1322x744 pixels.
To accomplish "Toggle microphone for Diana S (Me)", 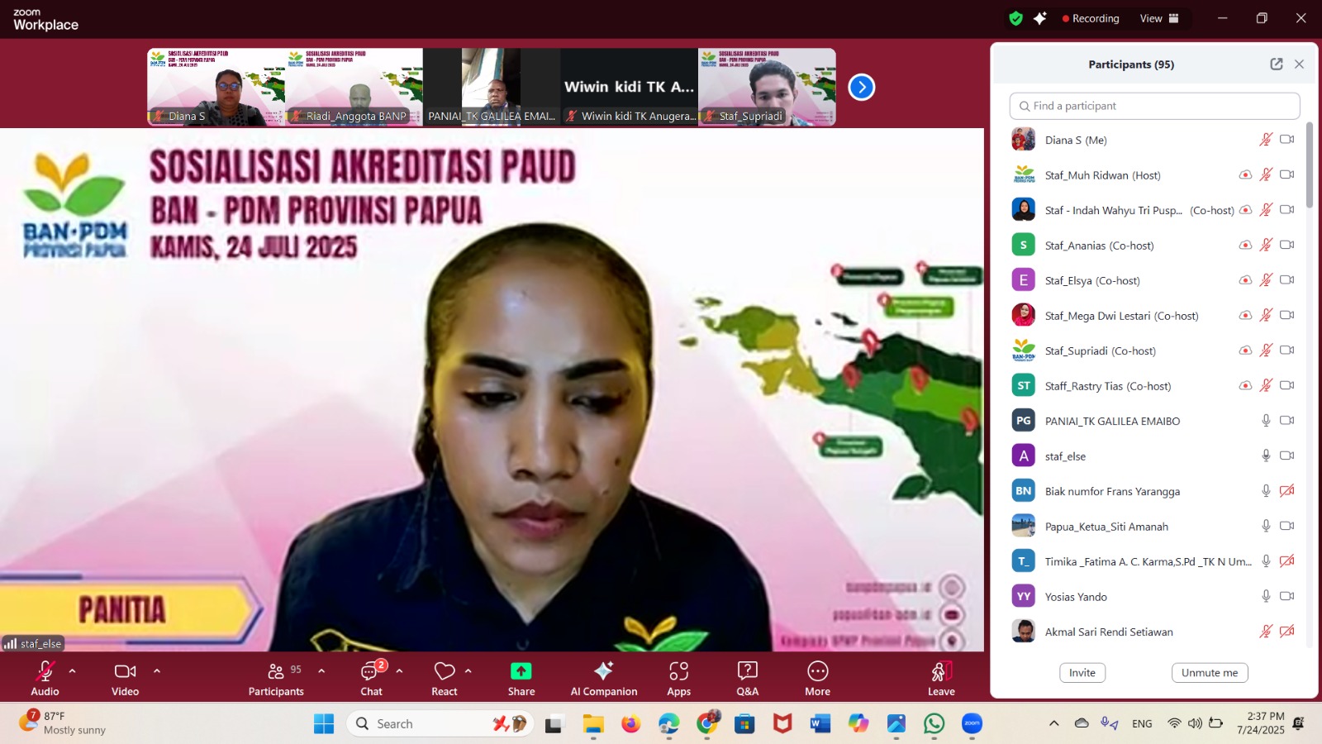I will point(1265,140).
